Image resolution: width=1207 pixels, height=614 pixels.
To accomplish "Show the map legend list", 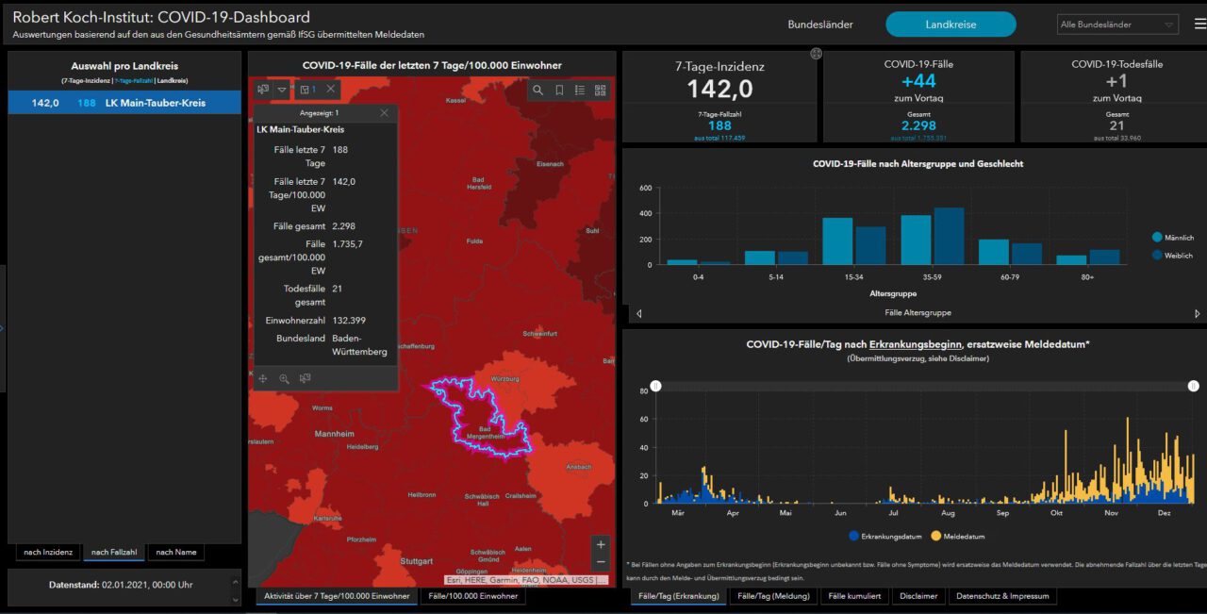I will 579,91.
